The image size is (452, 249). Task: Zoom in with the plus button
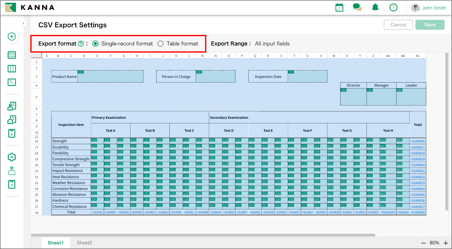[x=446, y=243]
